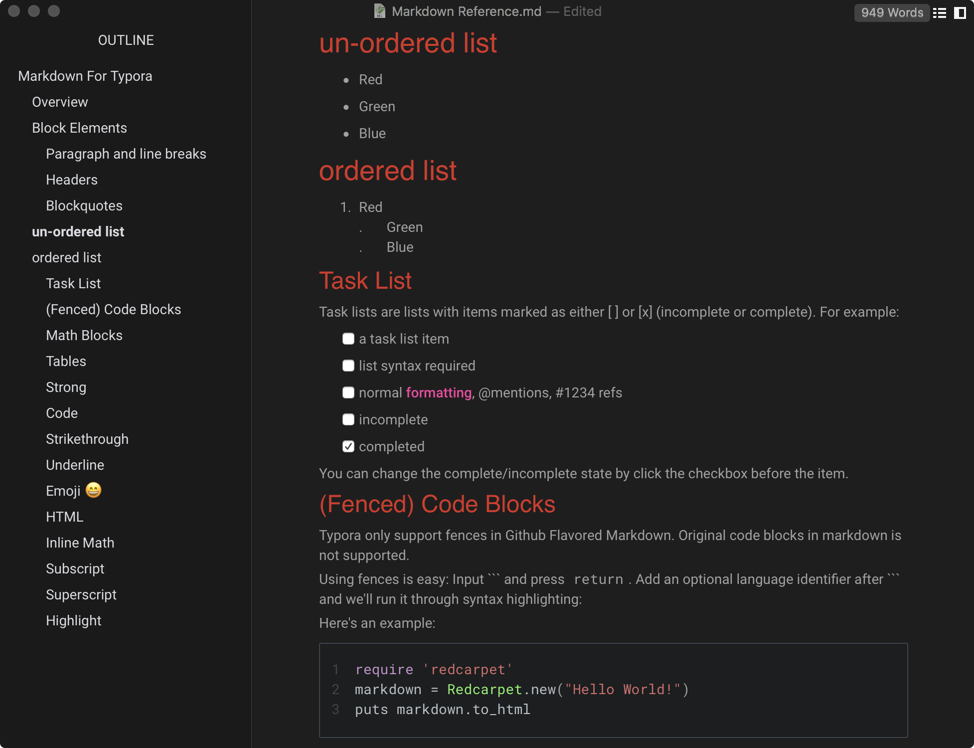The image size is (974, 748).
Task: Jump to Superscript outline item
Action: pos(81,594)
